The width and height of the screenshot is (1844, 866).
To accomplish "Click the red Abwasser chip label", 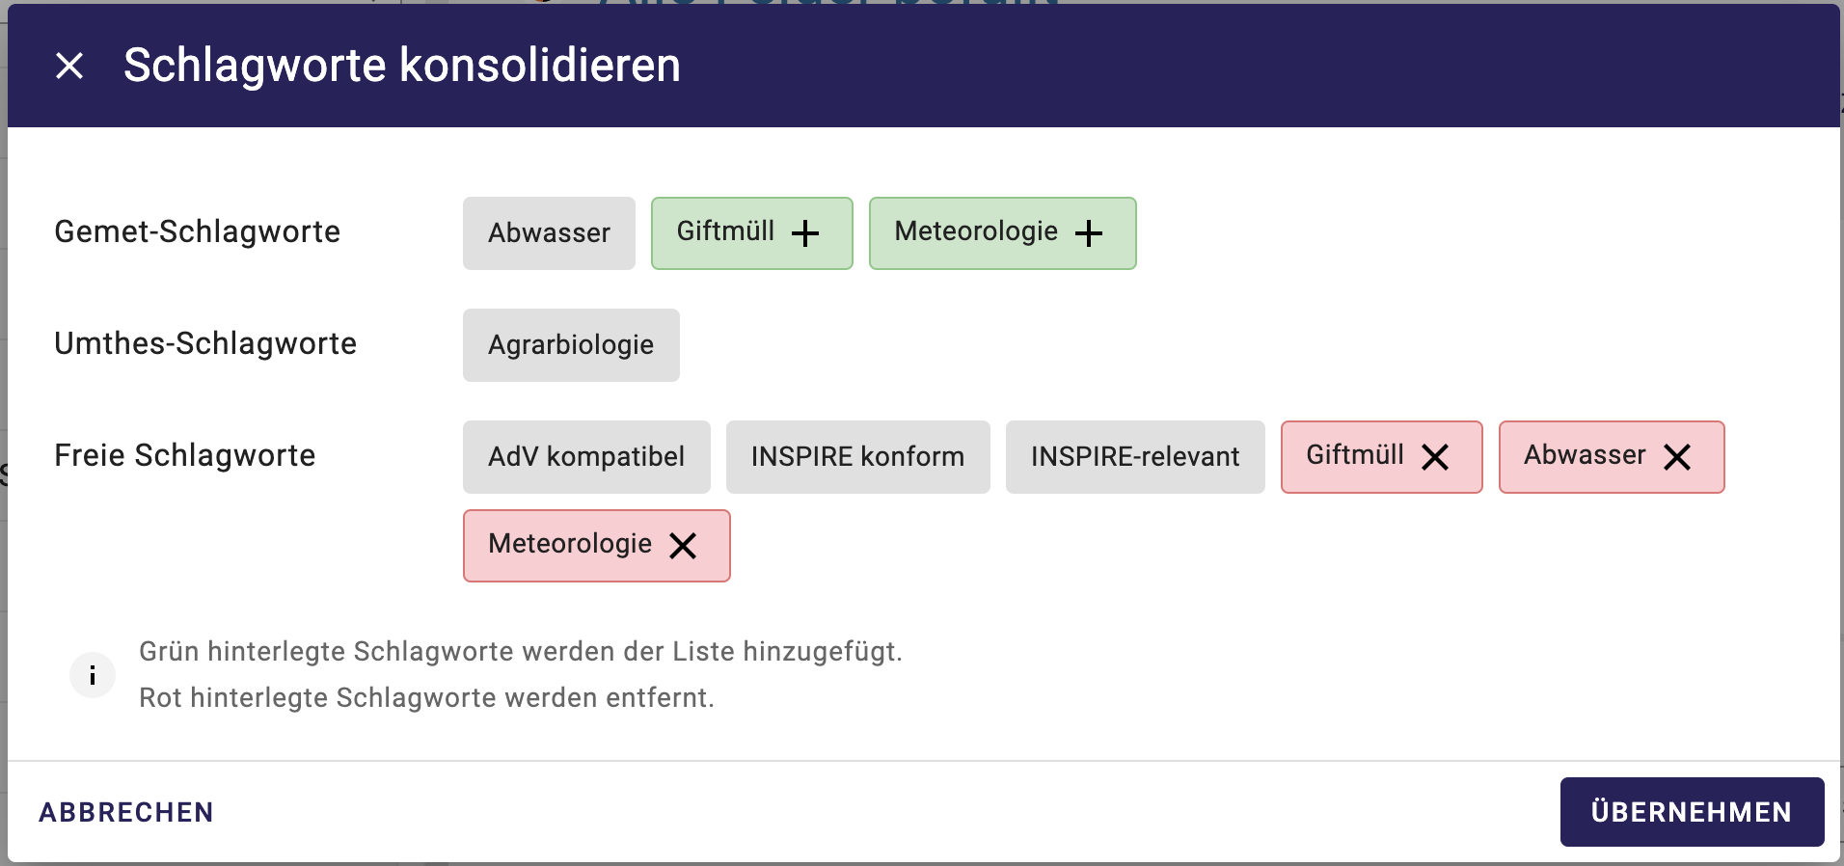I will pyautogui.click(x=1585, y=455).
